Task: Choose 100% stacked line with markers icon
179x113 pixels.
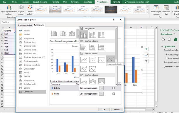Action: pyautogui.click(x=92, y=68)
